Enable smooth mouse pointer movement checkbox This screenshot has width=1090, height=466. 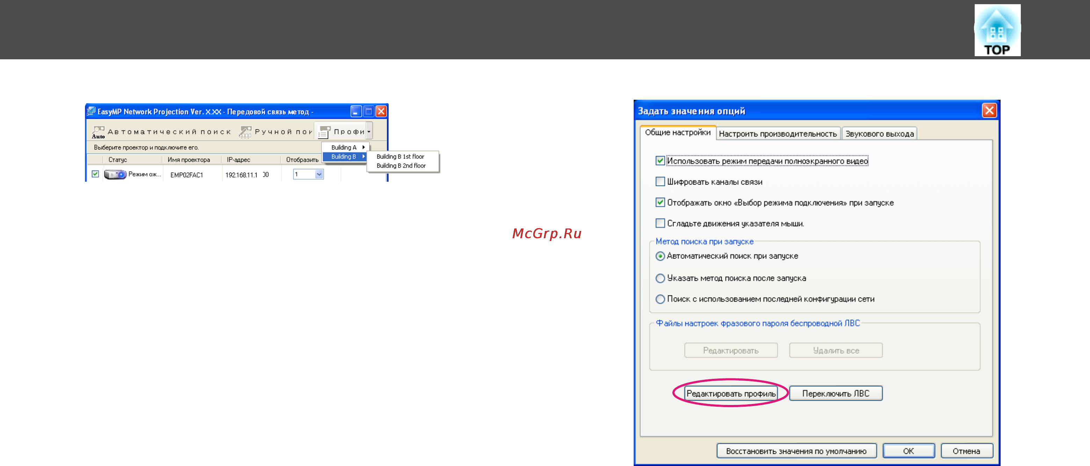pyautogui.click(x=660, y=223)
